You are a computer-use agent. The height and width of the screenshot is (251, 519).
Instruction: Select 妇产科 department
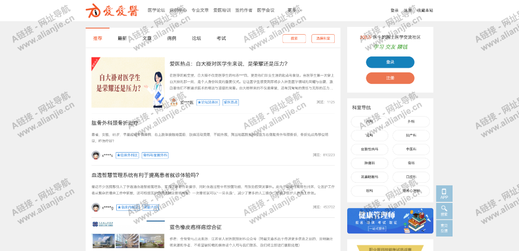click(x=411, y=136)
